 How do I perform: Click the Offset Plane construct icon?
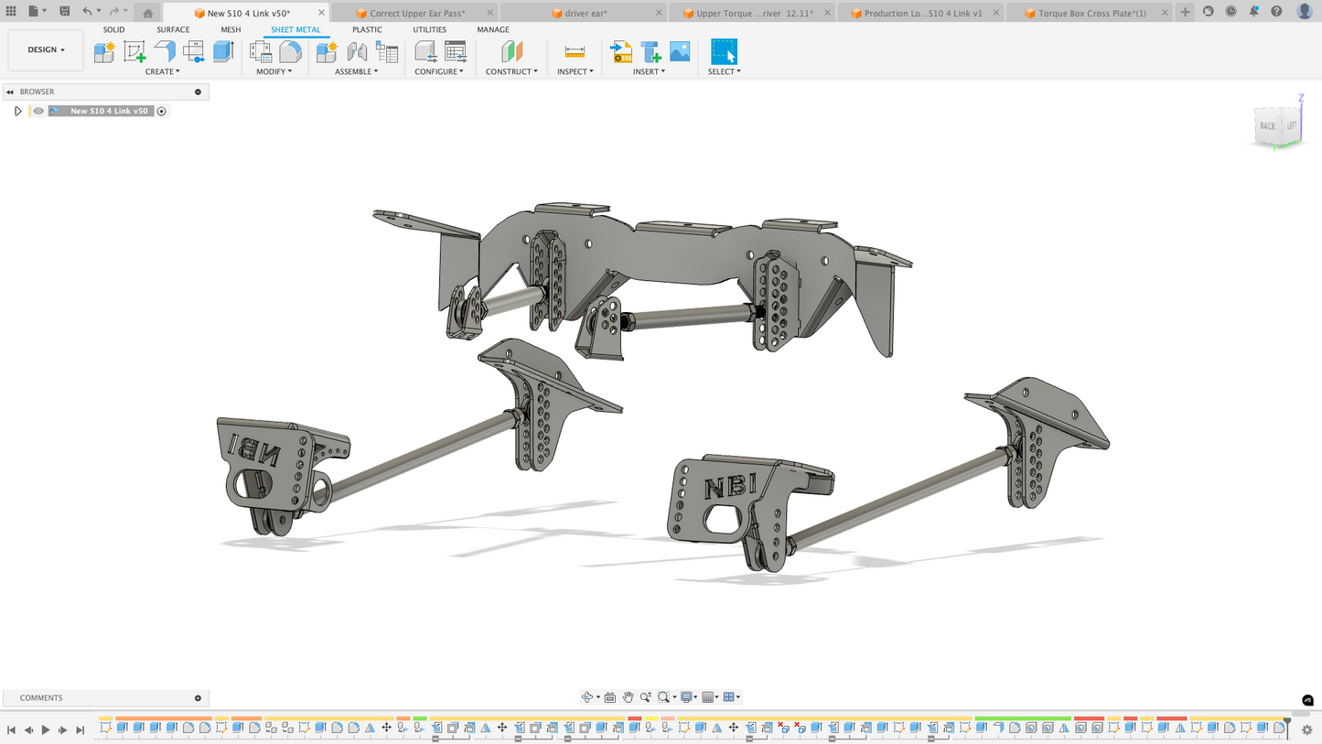511,52
